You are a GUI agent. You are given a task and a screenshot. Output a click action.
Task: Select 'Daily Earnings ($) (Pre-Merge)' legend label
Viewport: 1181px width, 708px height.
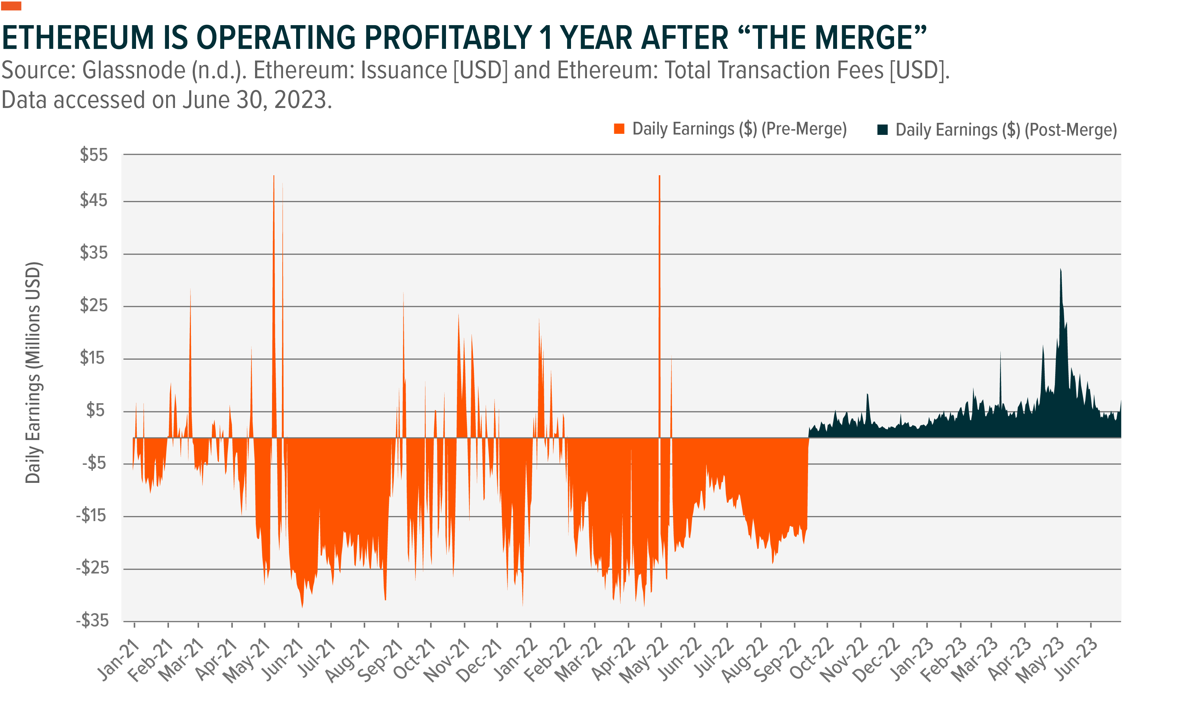coord(739,129)
